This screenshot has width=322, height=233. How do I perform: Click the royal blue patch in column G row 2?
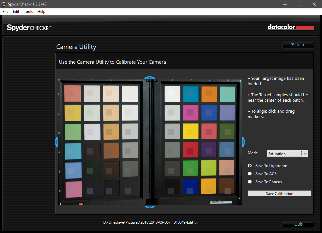(209, 113)
